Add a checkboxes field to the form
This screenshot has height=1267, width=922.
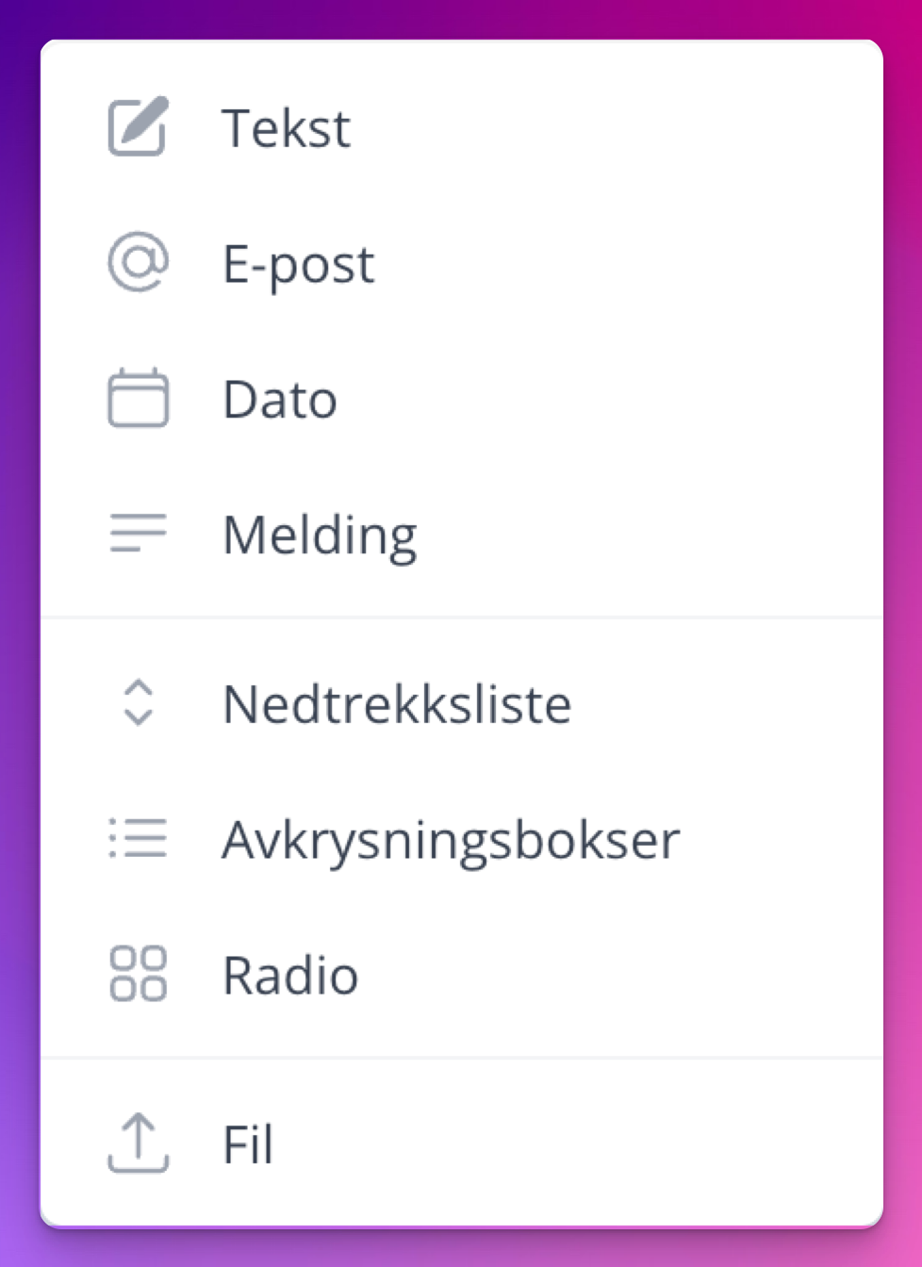click(x=451, y=840)
